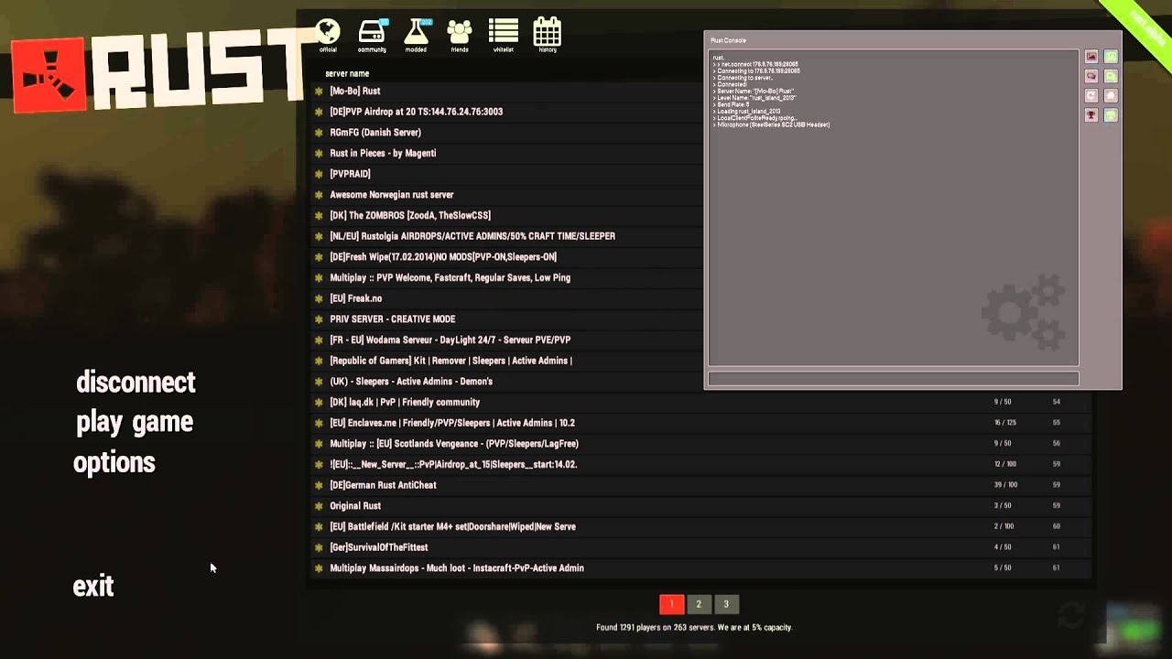Select [NL/EU] Rustolgia AIRDROPS server name

[472, 236]
